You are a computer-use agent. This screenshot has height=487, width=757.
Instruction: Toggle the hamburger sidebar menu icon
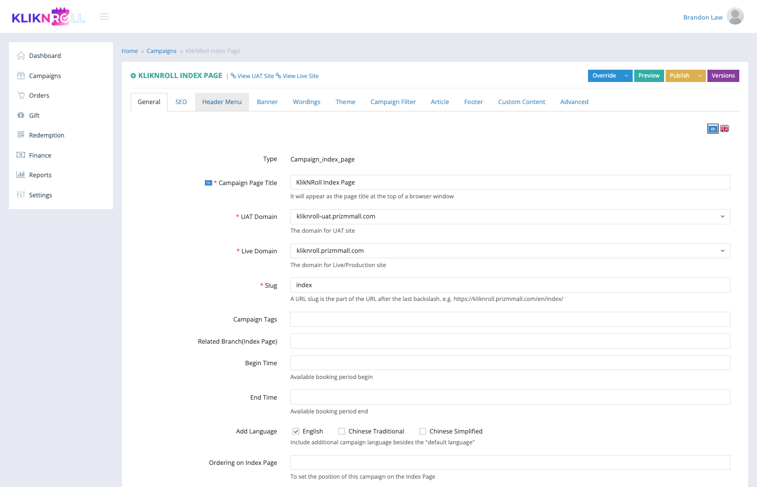pos(104,17)
